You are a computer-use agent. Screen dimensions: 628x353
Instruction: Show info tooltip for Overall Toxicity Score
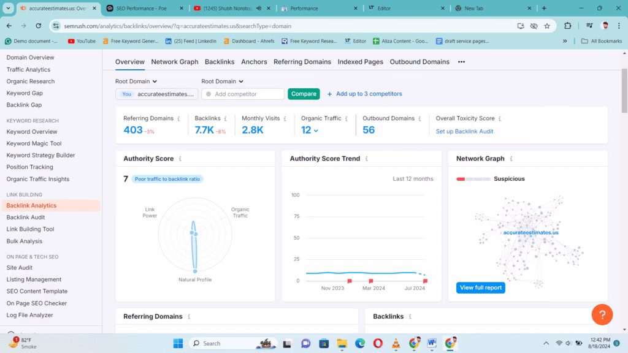pyautogui.click(x=500, y=118)
